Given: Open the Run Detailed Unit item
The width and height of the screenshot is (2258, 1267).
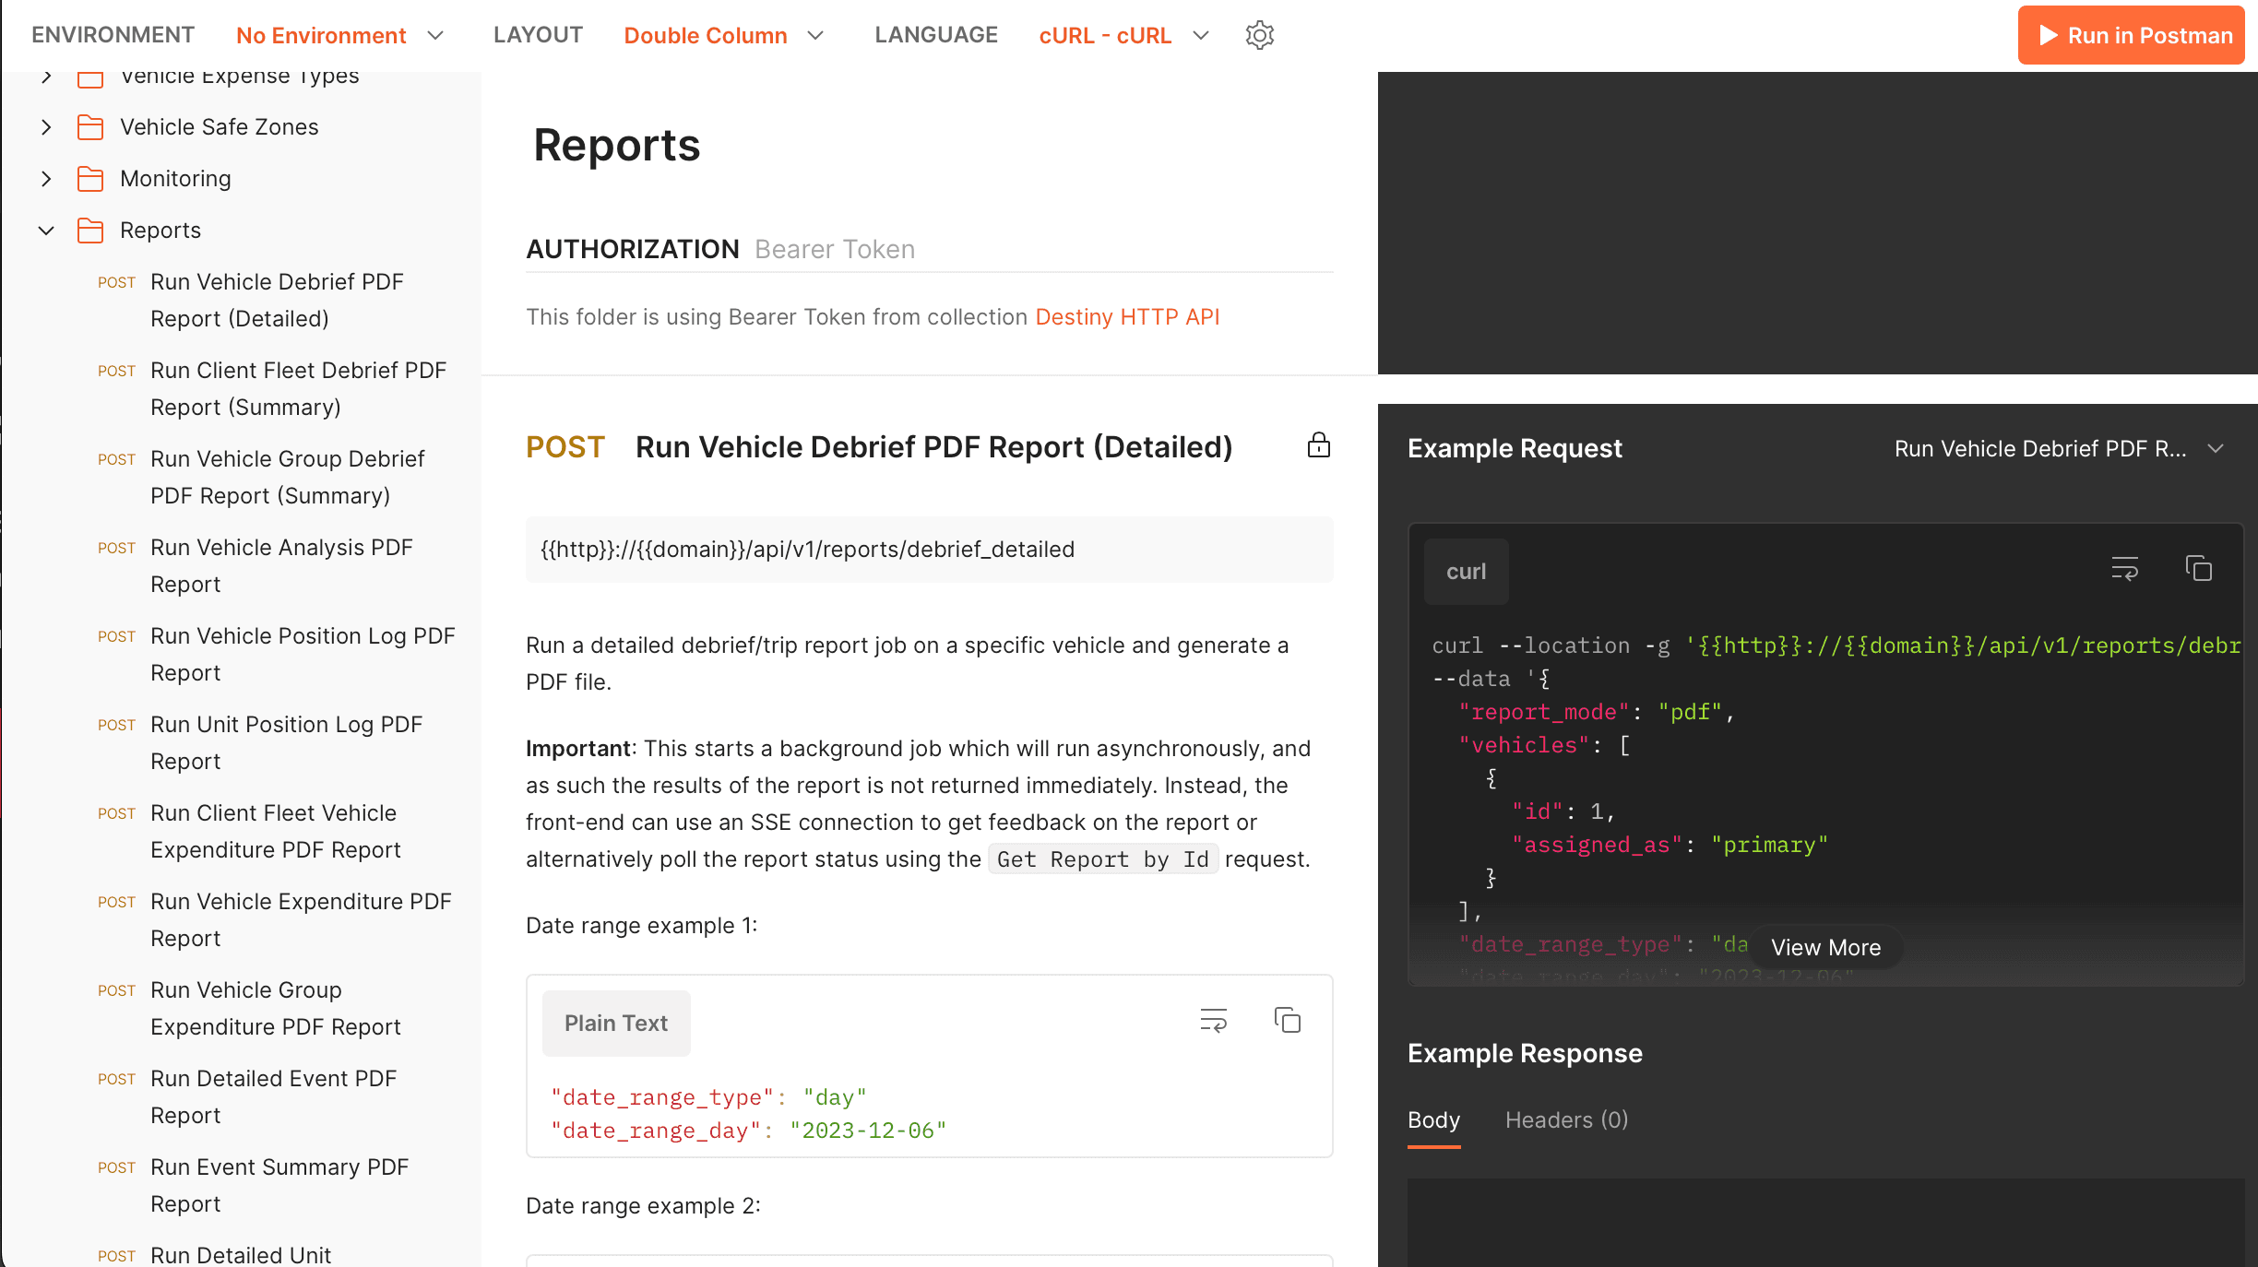Looking at the screenshot, I should (240, 1255).
